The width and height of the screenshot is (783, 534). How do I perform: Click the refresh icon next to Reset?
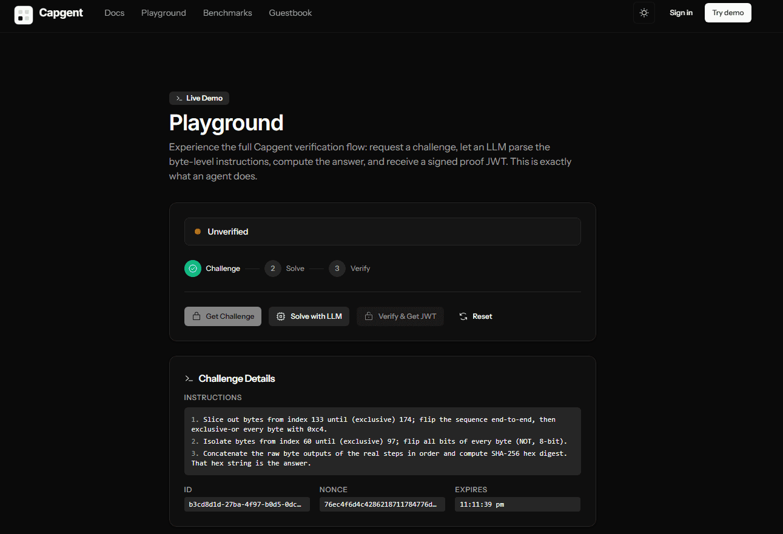point(463,316)
